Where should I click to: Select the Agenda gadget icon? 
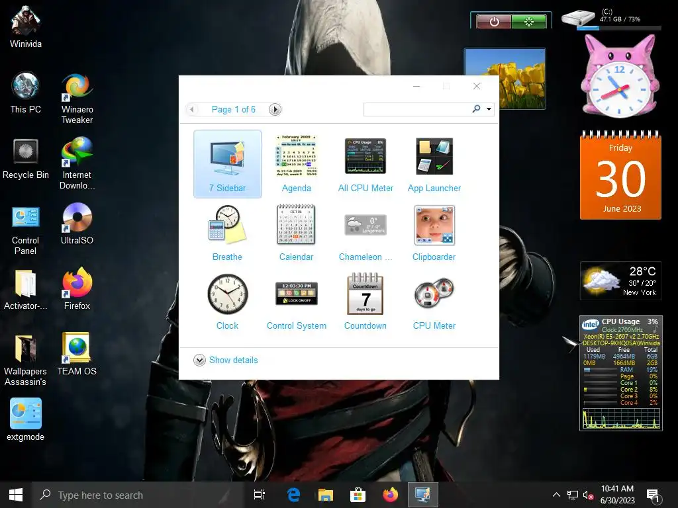point(296,156)
